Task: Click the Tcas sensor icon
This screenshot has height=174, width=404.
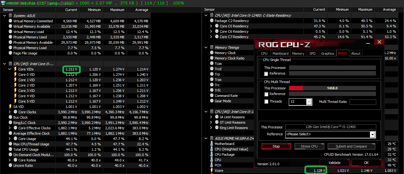Action: pyautogui.click(x=212, y=64)
